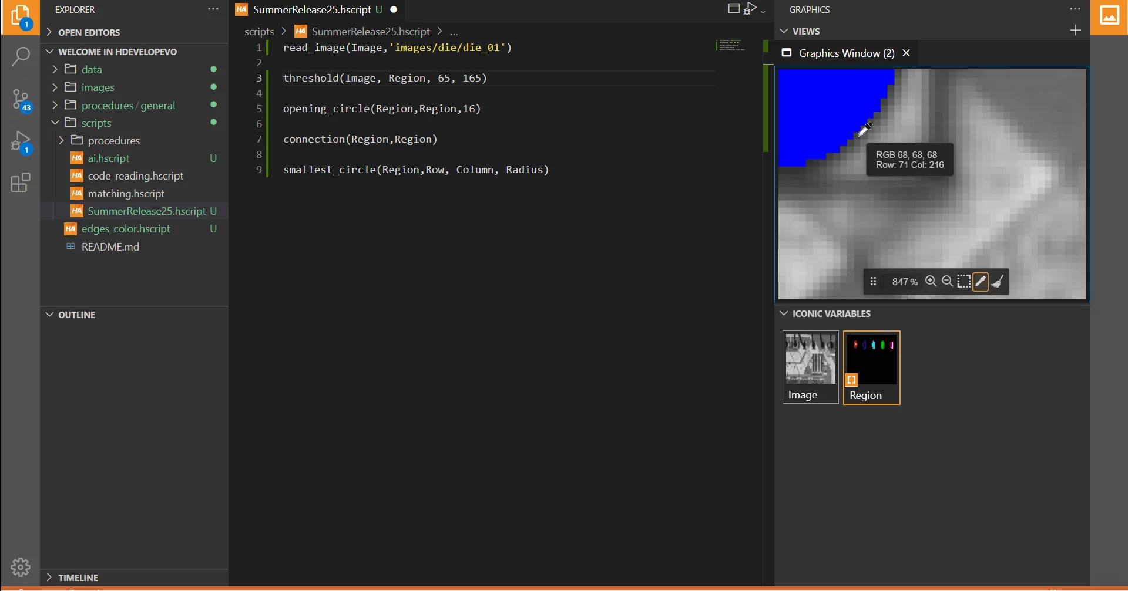1128x591 pixels.
Task: Click the zoom out magnifier icon
Action: tap(947, 282)
